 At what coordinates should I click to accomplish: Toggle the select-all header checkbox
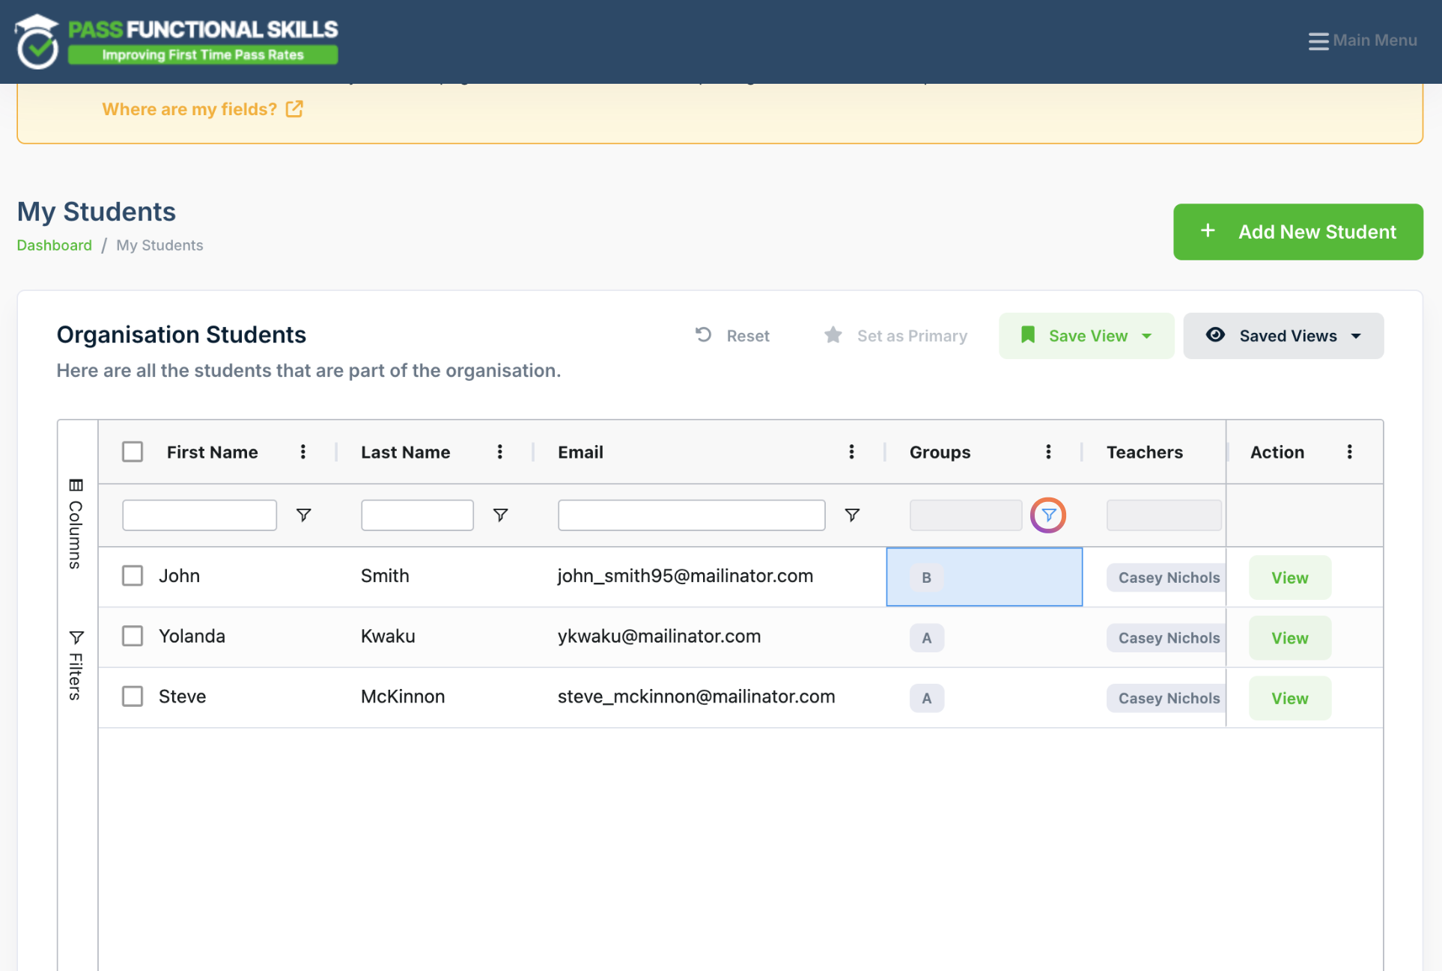pos(133,452)
